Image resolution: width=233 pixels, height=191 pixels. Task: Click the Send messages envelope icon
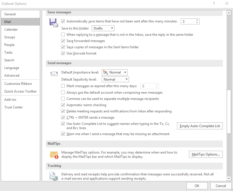(54, 74)
